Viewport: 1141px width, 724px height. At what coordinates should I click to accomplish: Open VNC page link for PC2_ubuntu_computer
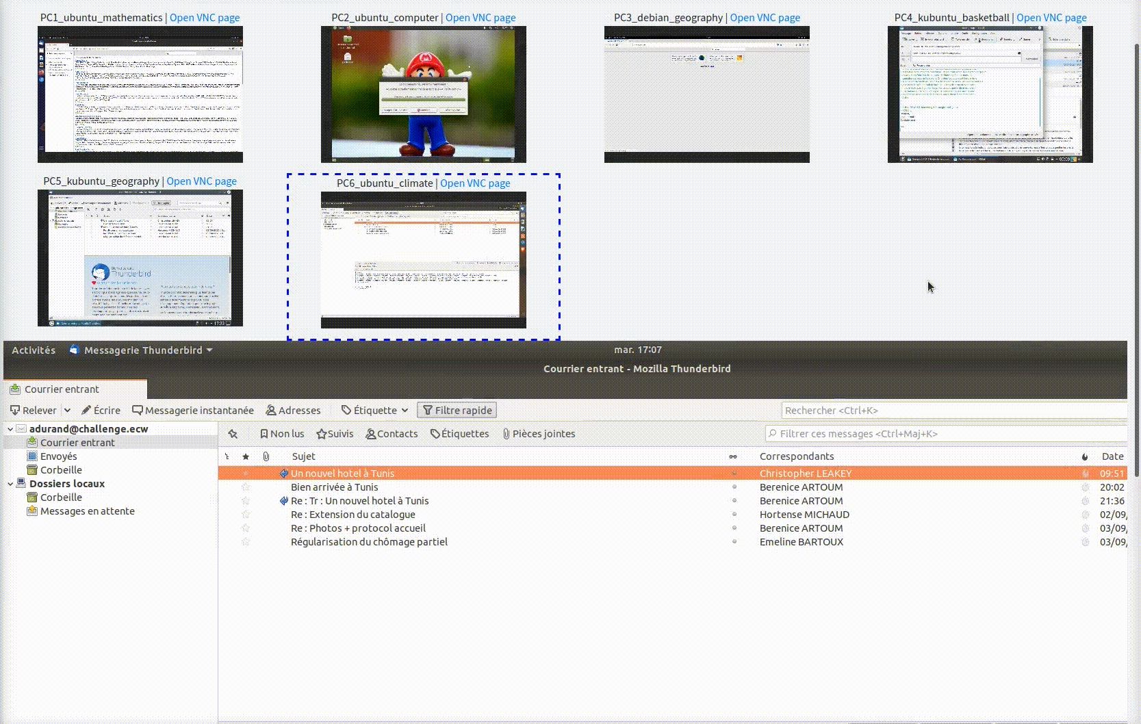click(x=480, y=18)
